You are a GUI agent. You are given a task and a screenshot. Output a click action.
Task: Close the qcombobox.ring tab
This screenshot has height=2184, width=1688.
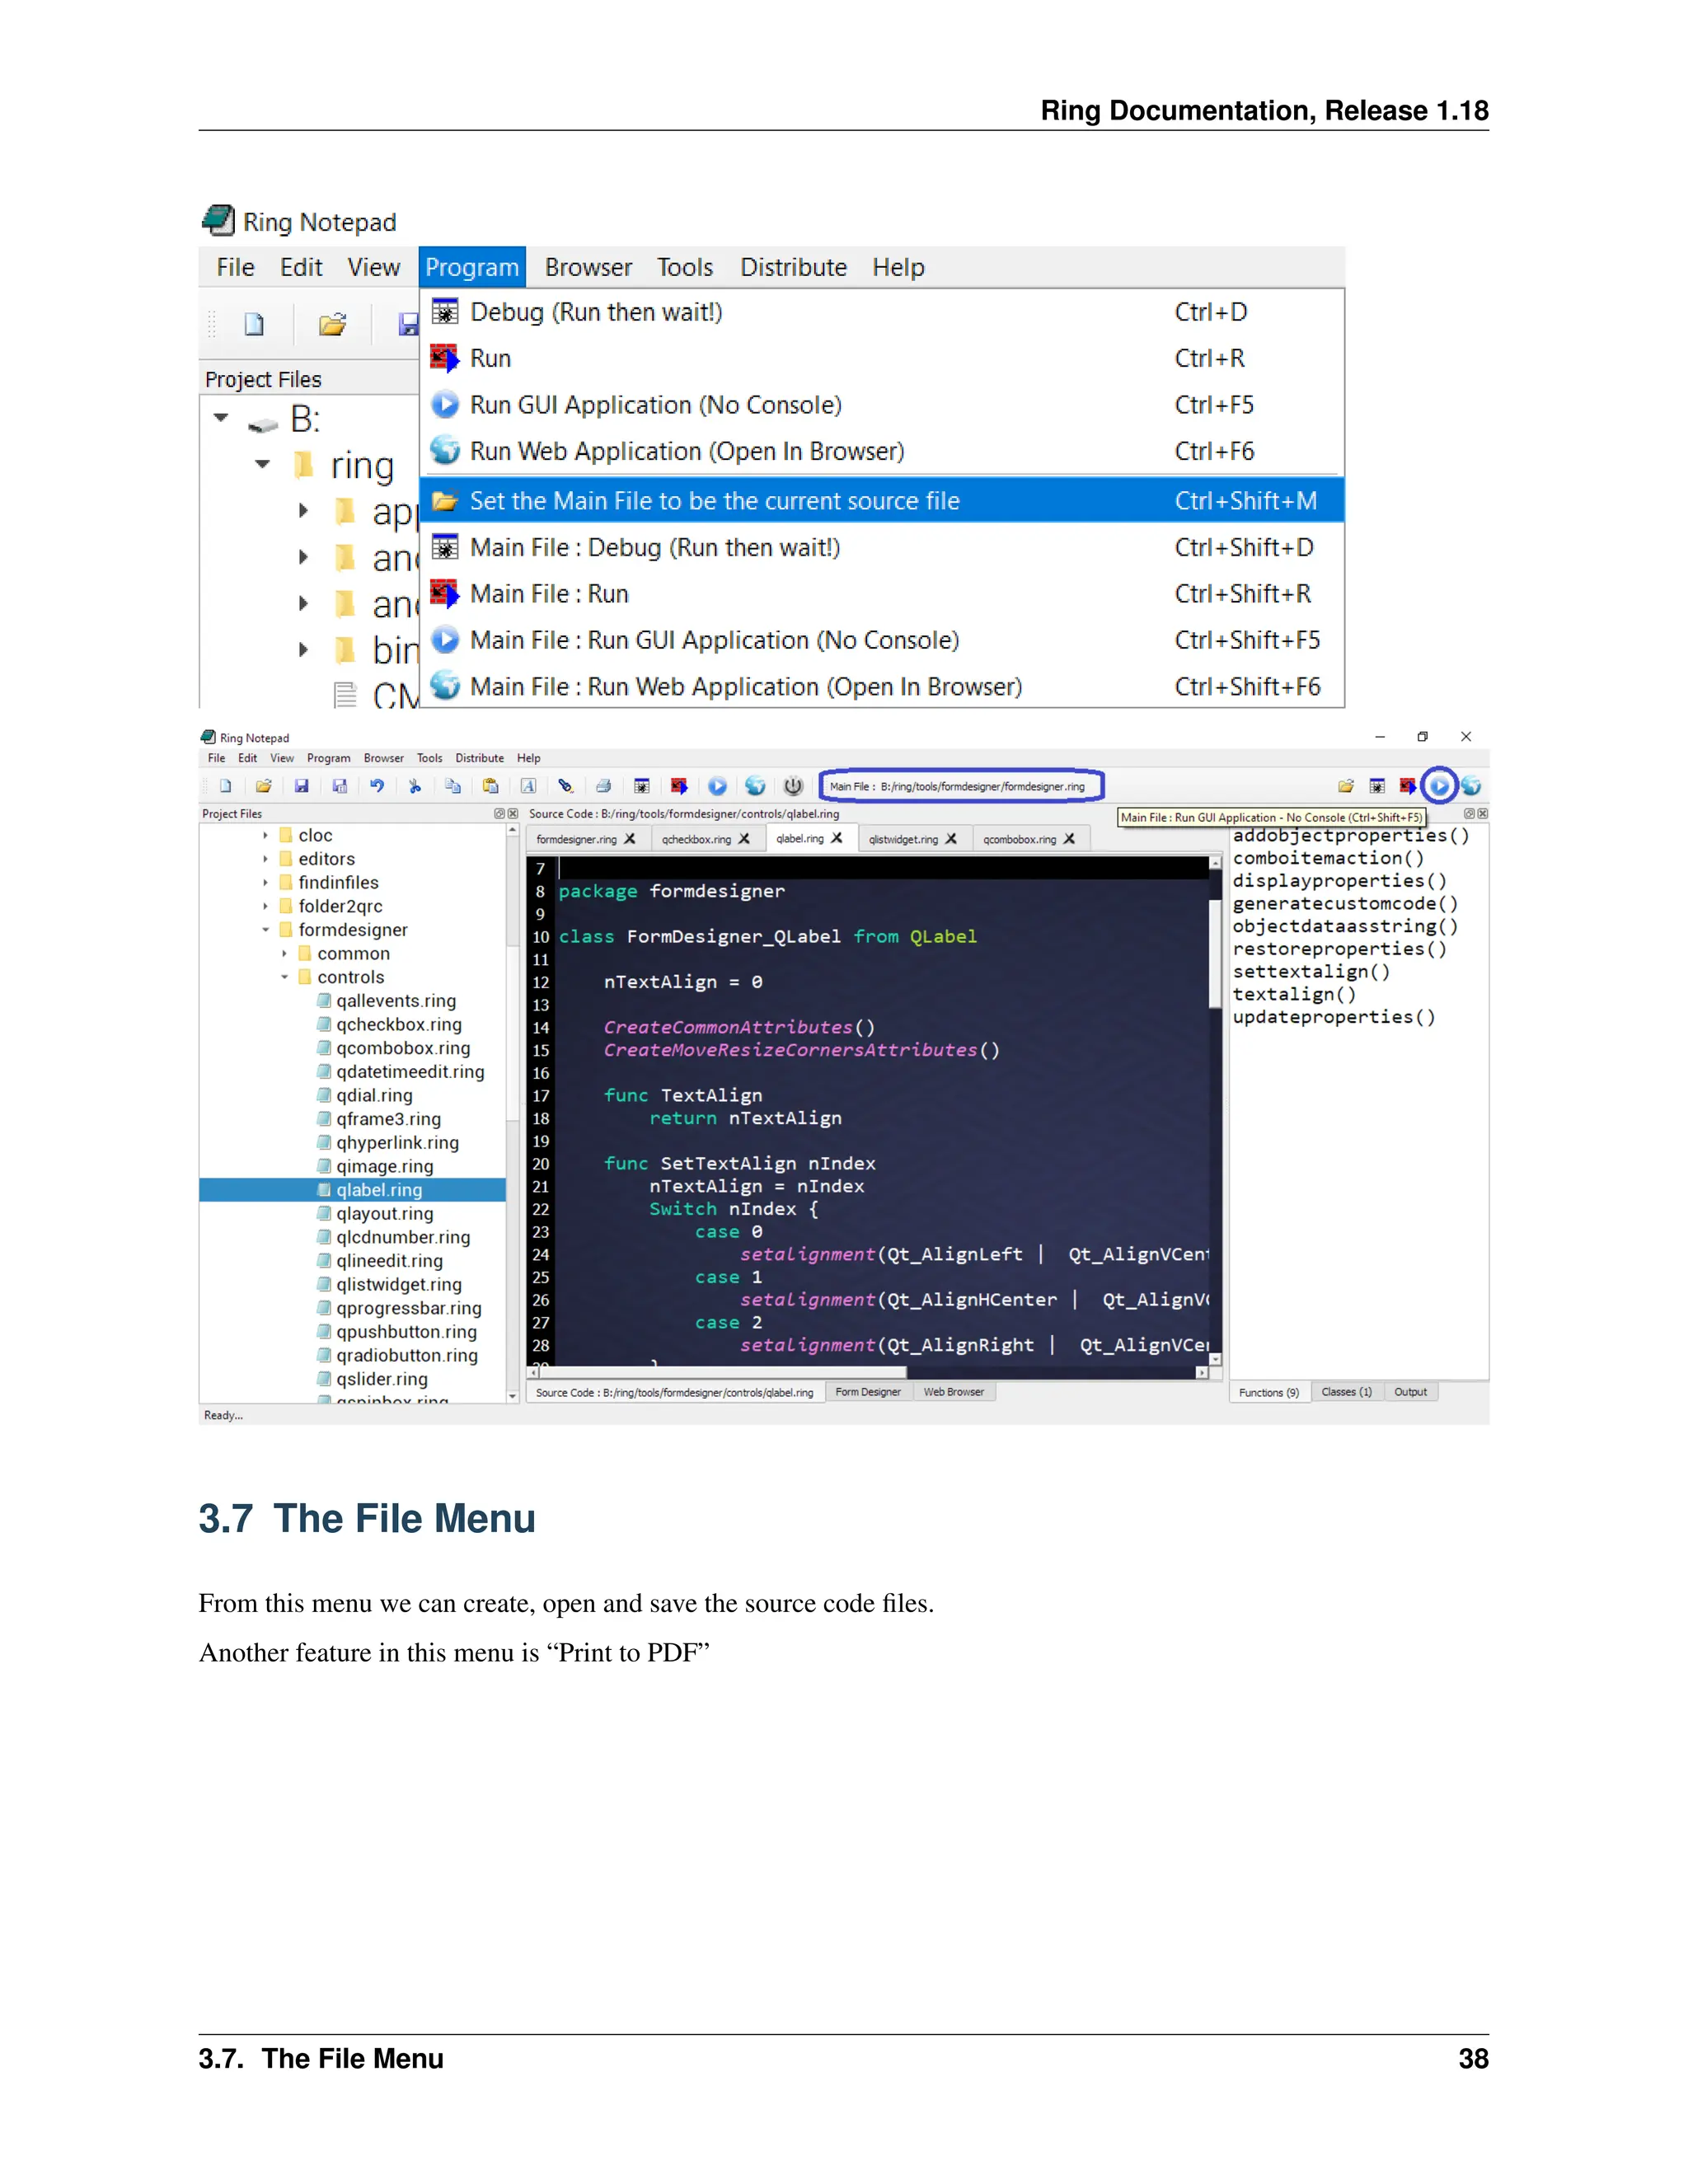1069,839
